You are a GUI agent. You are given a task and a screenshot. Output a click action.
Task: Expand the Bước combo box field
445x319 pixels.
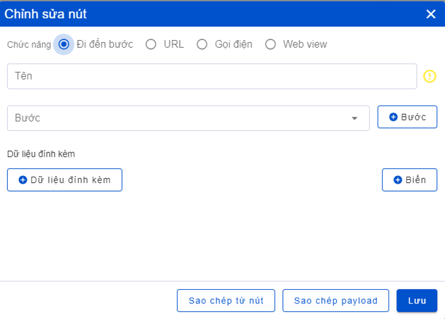click(188, 118)
